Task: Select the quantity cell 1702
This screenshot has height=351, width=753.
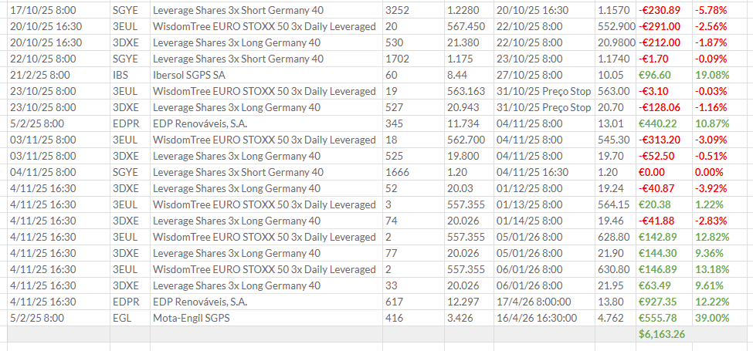Action: pyautogui.click(x=413, y=59)
